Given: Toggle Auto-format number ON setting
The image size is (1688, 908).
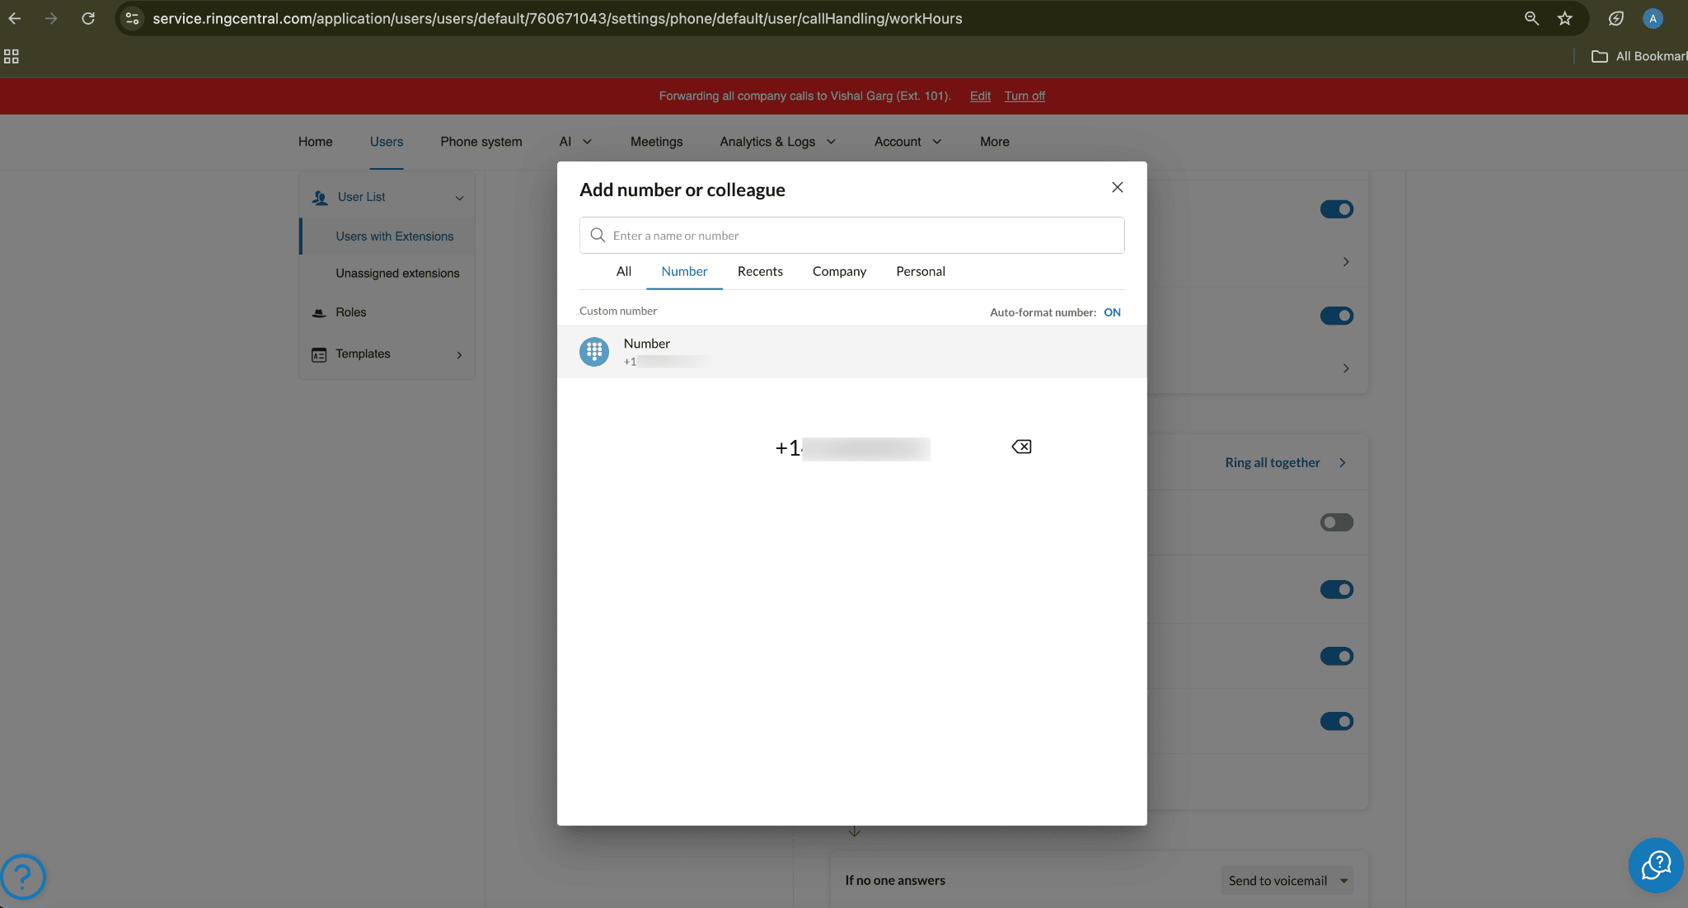Looking at the screenshot, I should [x=1112, y=312].
